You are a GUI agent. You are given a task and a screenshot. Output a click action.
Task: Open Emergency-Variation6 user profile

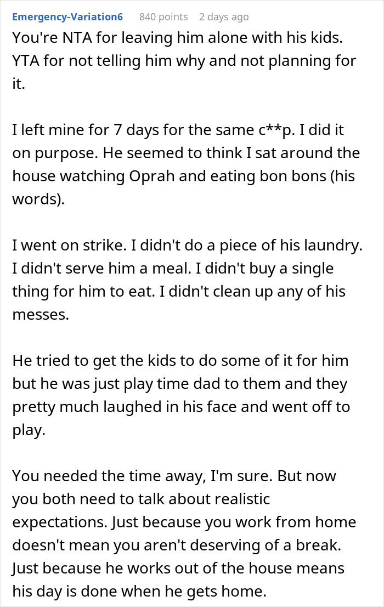(67, 17)
